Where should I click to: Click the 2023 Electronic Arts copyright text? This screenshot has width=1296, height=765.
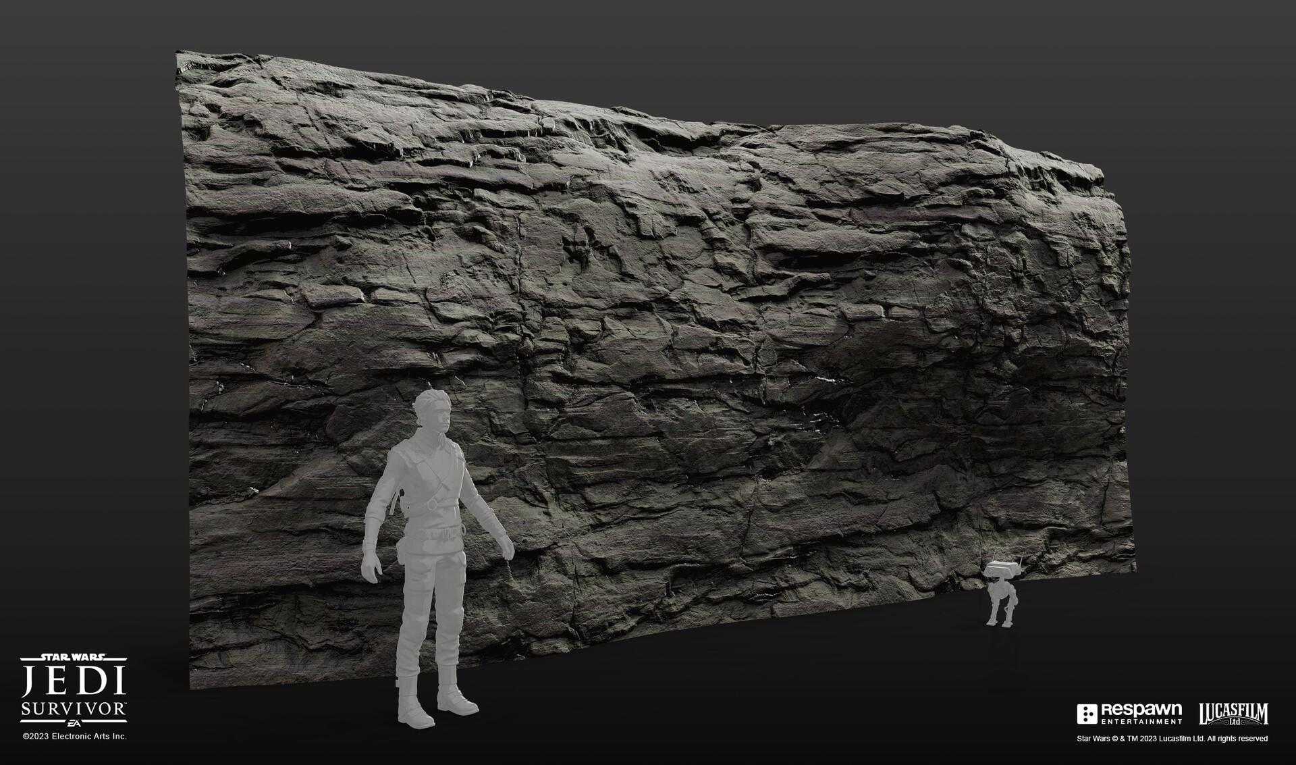point(74,736)
